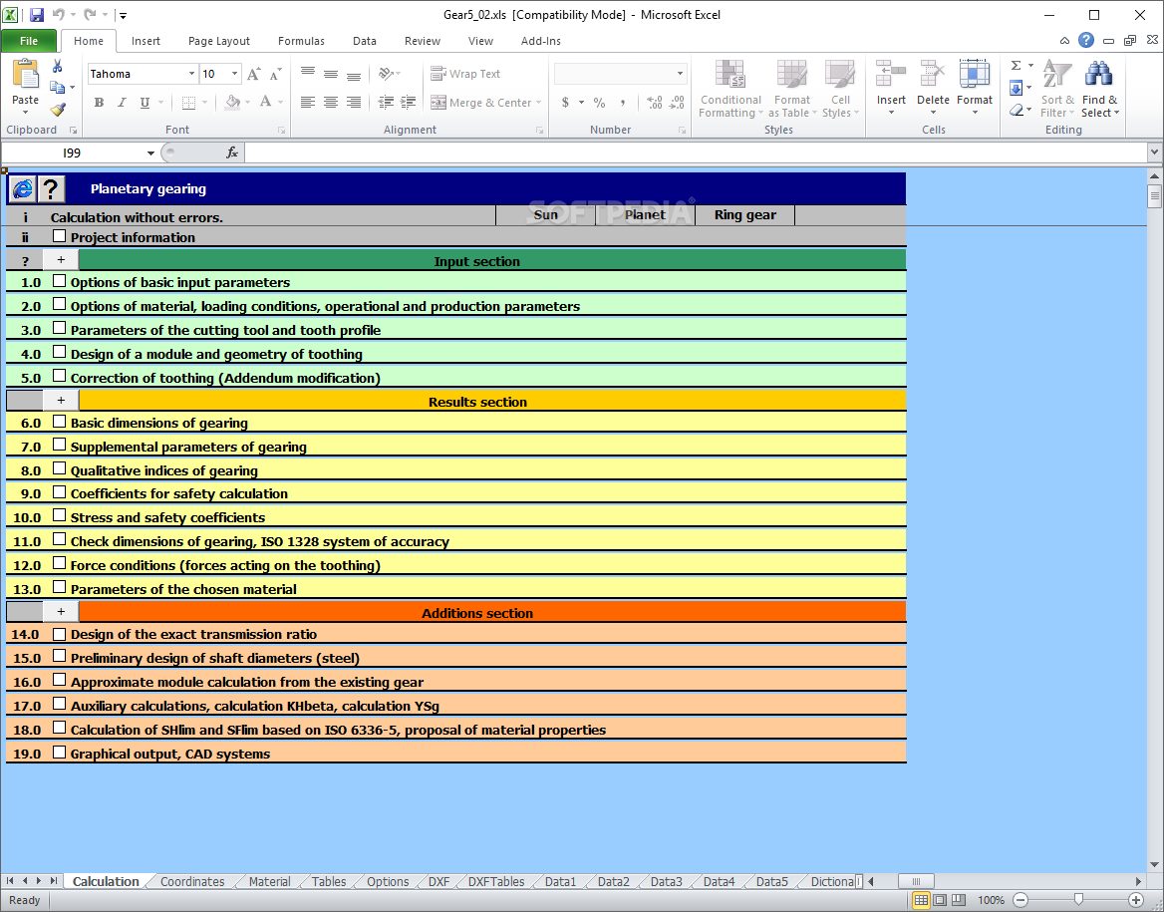Check Graphical output, CAD systems checkbox
The height and width of the screenshot is (912, 1164).
(60, 752)
